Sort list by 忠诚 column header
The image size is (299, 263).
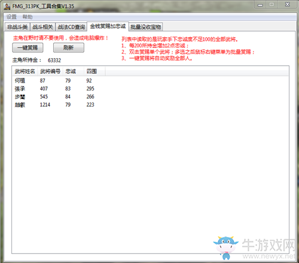[74, 71]
